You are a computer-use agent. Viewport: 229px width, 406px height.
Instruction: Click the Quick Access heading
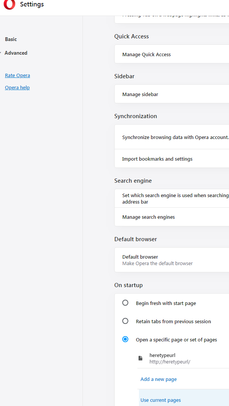click(131, 36)
